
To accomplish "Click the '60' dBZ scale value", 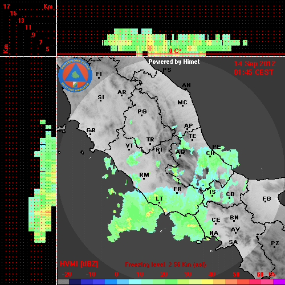I will [260, 274].
